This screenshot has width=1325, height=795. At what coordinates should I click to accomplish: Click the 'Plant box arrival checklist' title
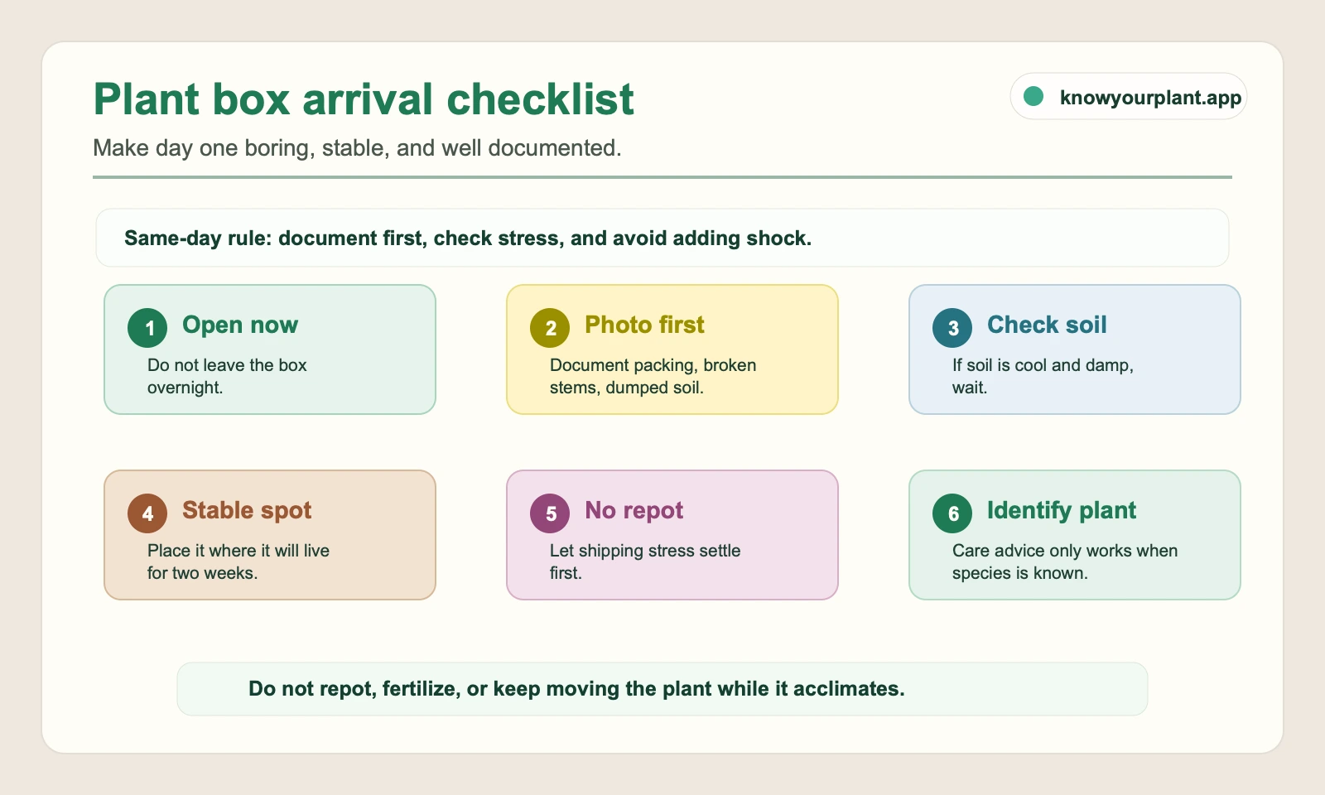[364, 99]
